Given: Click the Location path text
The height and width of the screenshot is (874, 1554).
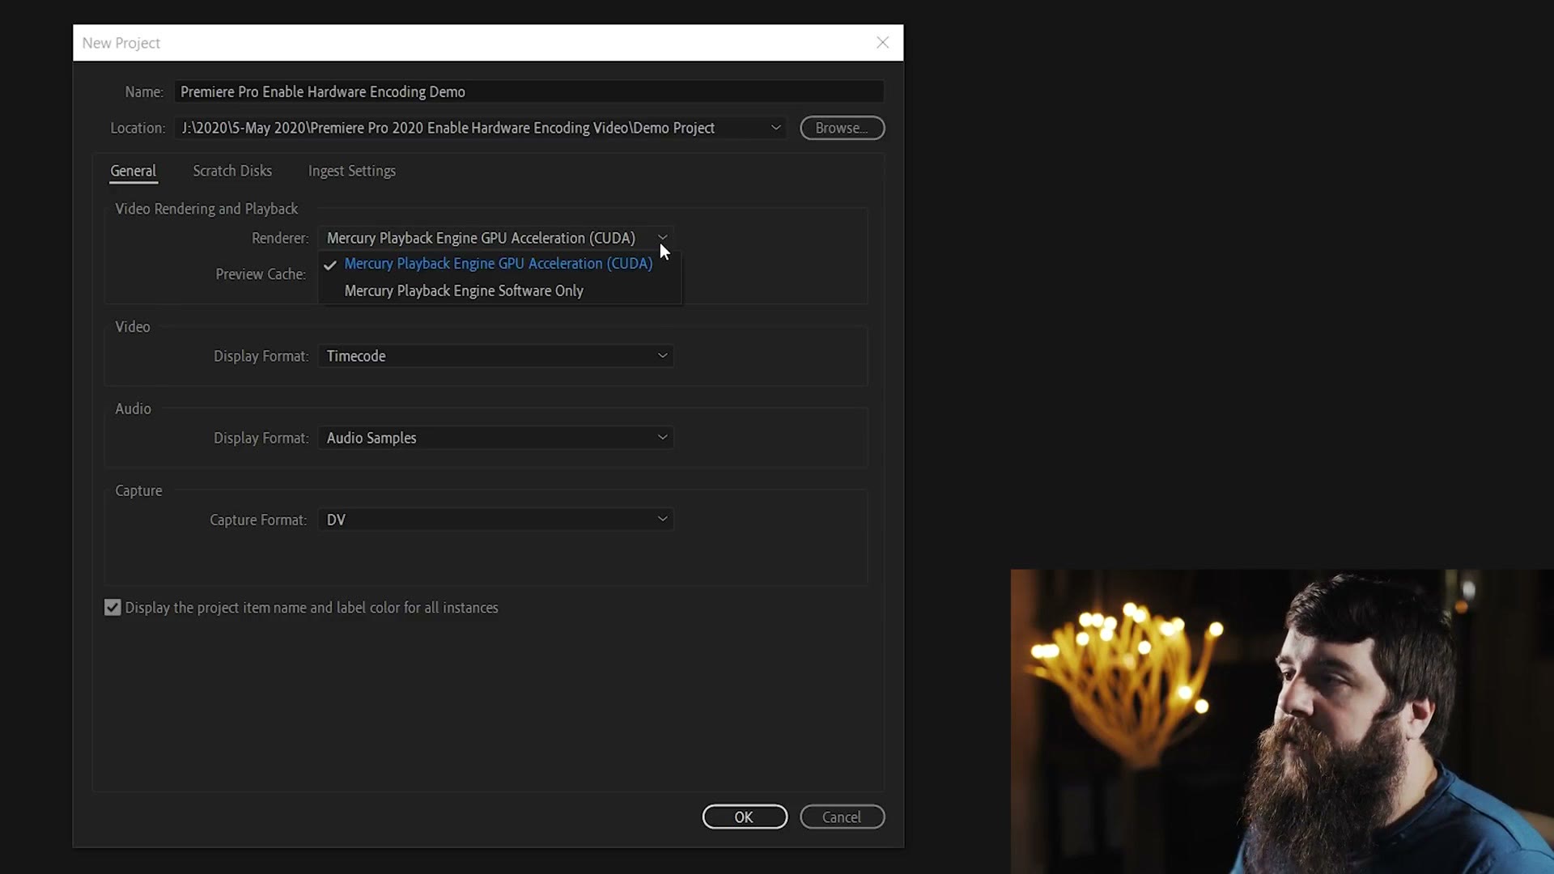Looking at the screenshot, I should pyautogui.click(x=448, y=128).
